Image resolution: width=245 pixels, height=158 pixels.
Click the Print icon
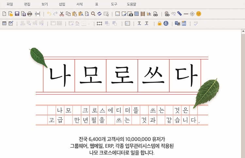(29, 14)
